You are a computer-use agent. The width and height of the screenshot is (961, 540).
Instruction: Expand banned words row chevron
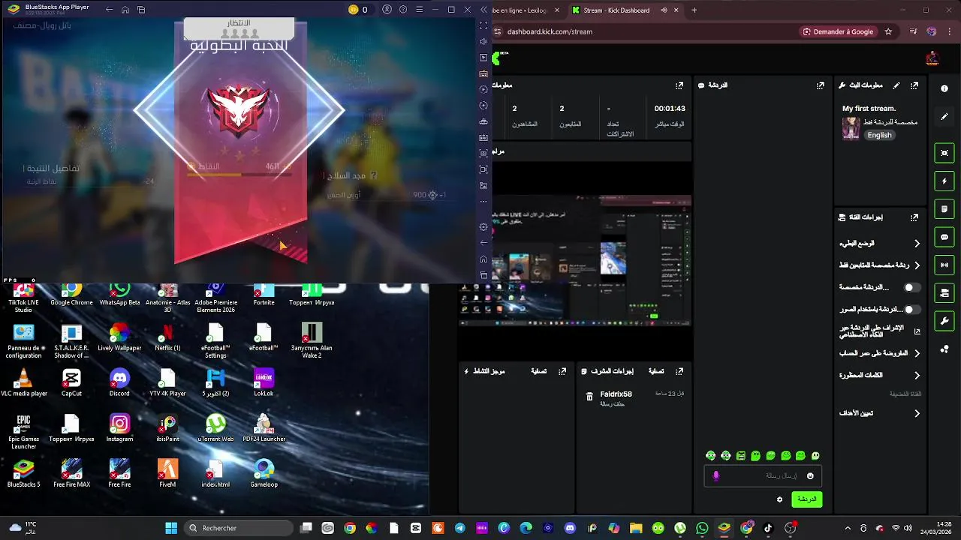[917, 375]
